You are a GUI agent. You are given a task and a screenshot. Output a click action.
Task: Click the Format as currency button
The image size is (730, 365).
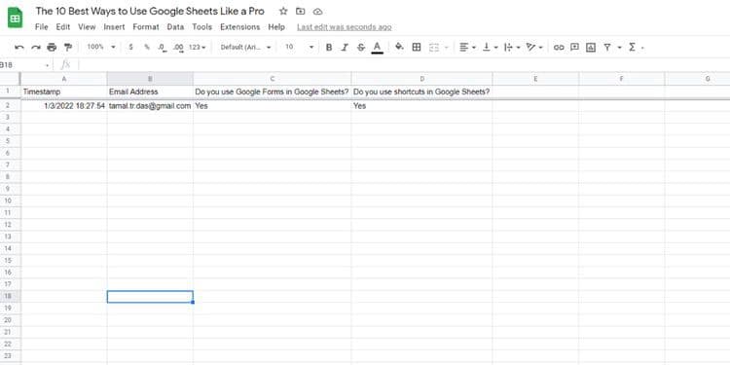(x=130, y=47)
